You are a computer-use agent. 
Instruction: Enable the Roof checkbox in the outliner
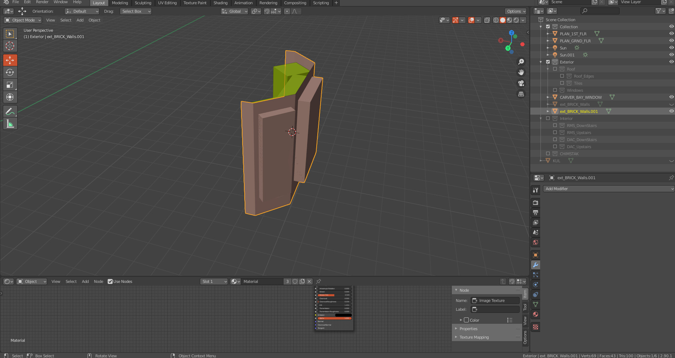tap(555, 69)
